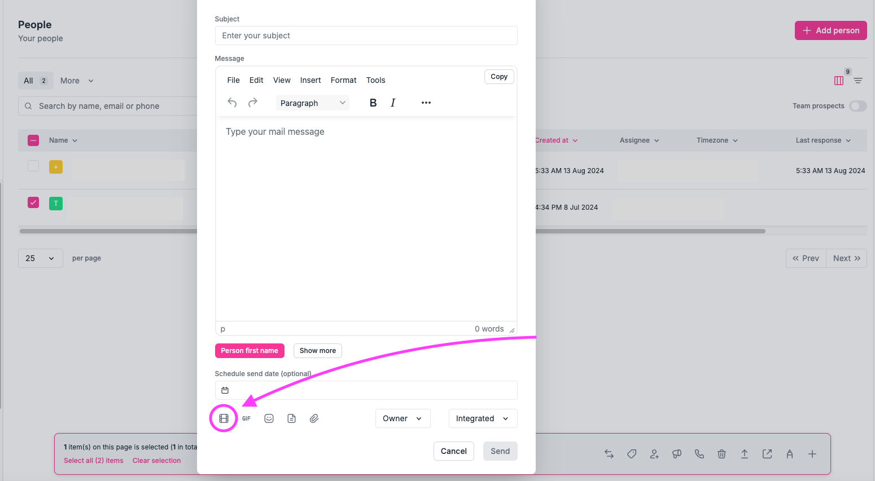Click the Person first name button
875x481 pixels.
[250, 351]
